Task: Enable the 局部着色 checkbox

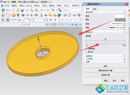Action: 87,49
